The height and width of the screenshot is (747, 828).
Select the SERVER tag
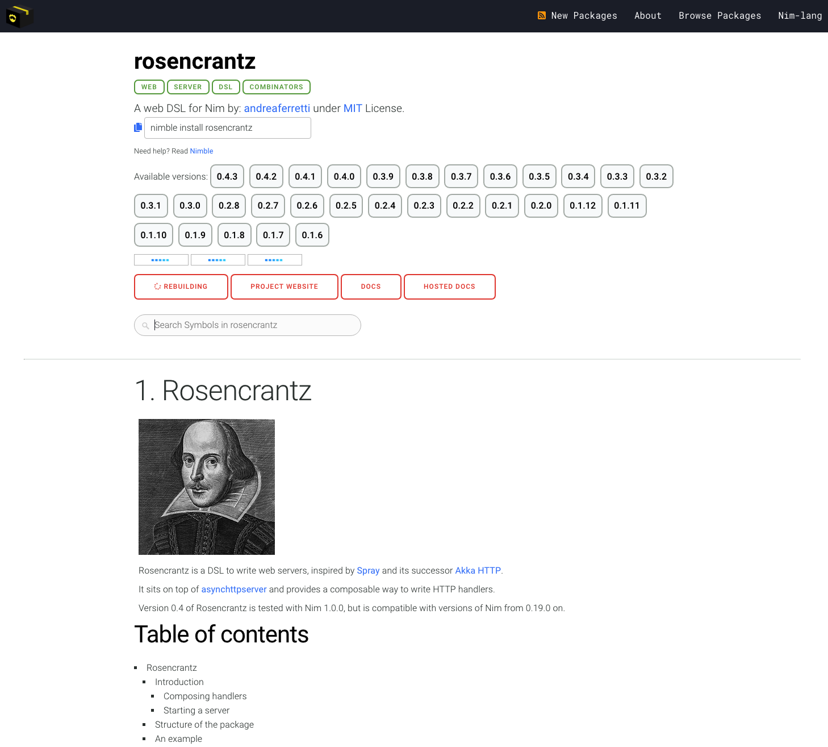[x=188, y=87]
